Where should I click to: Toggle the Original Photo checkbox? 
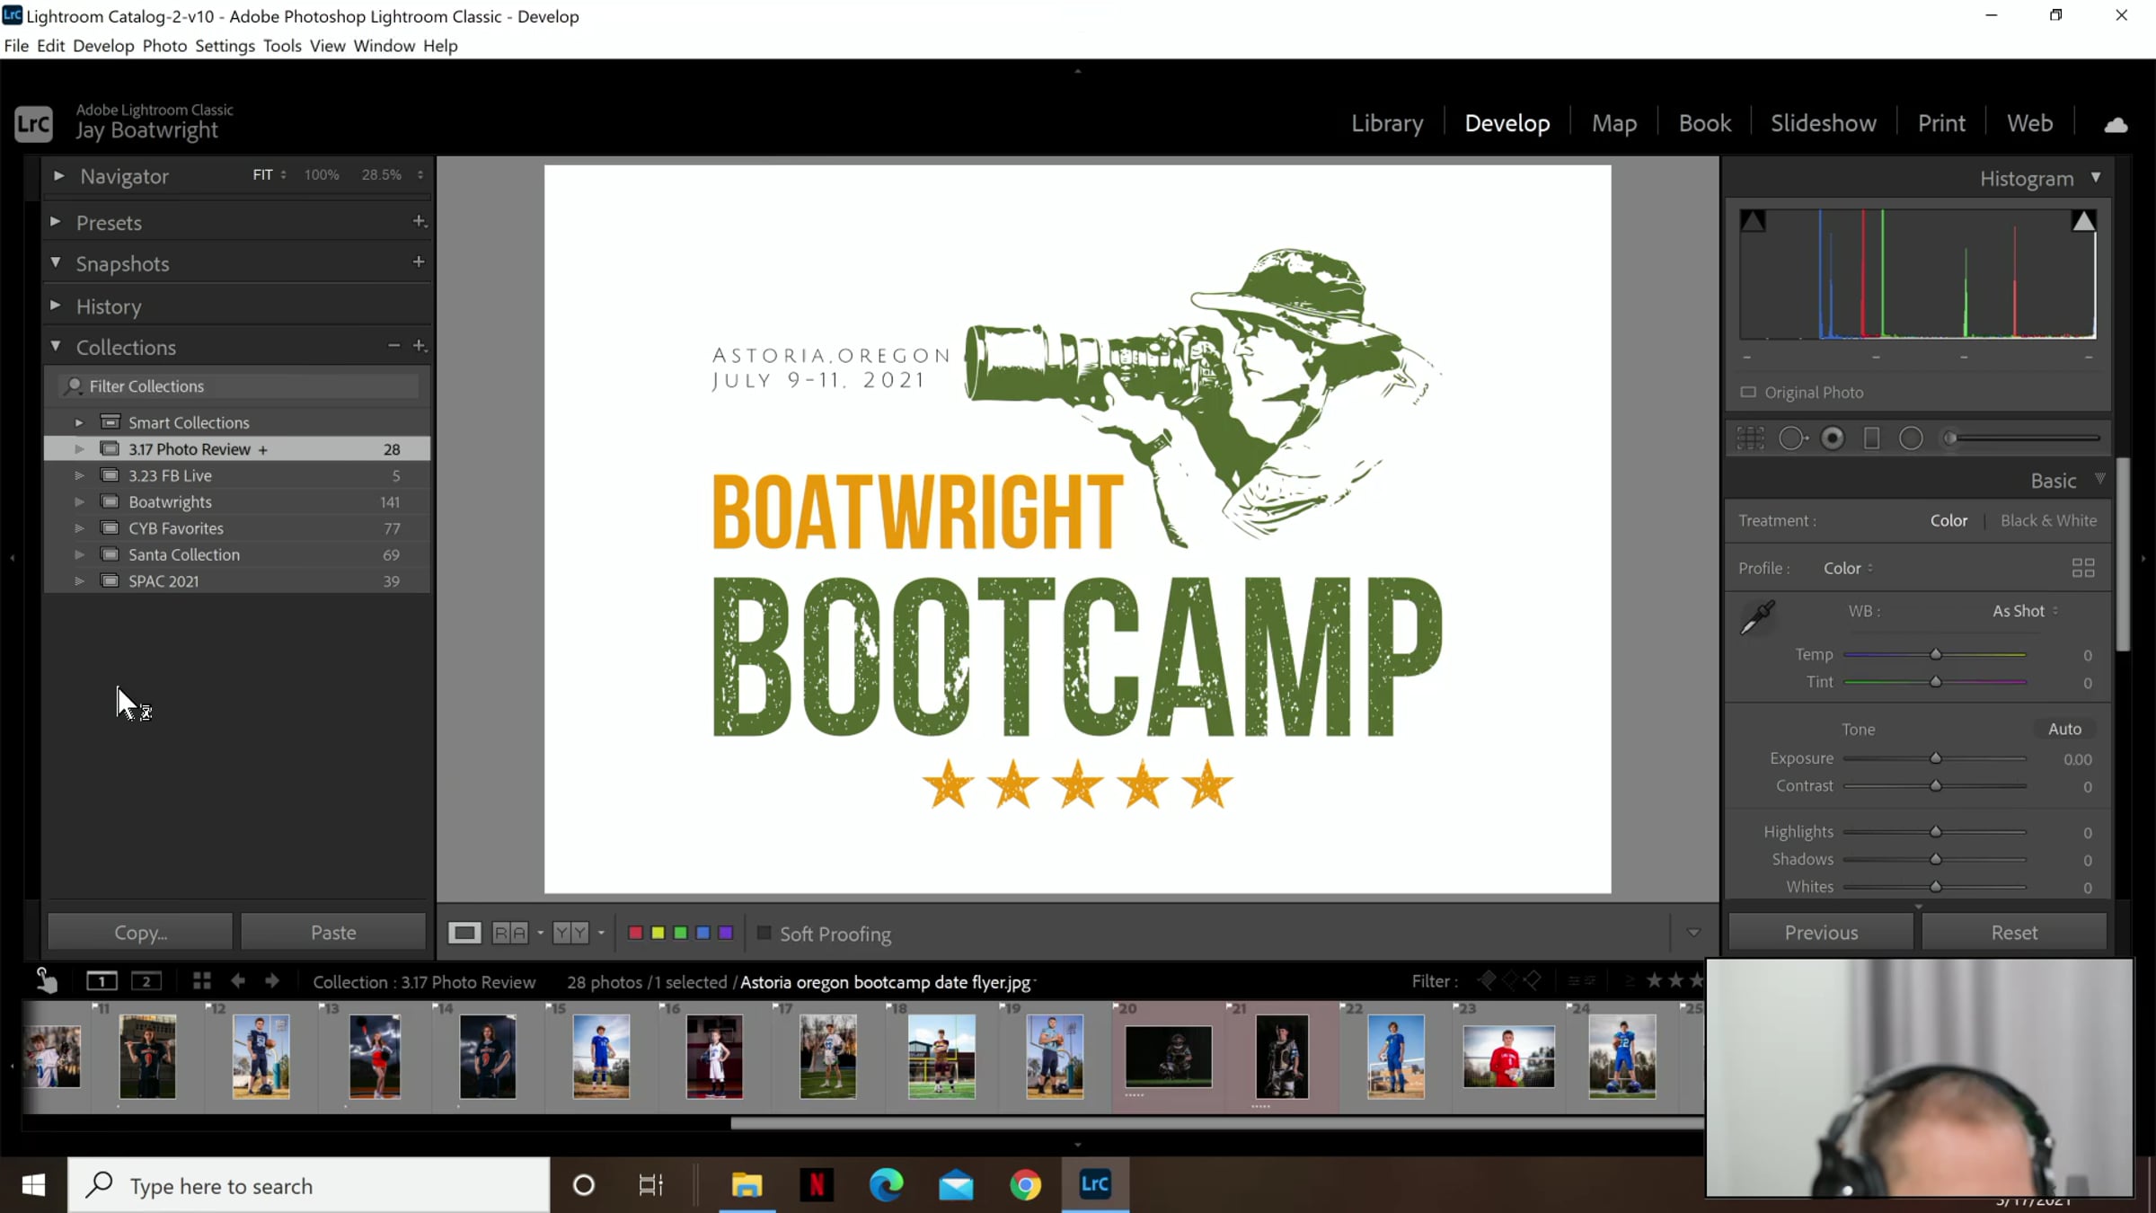(1748, 393)
